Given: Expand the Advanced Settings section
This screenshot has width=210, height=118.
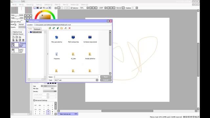Looking at the screenshot, I should coord(34,100).
